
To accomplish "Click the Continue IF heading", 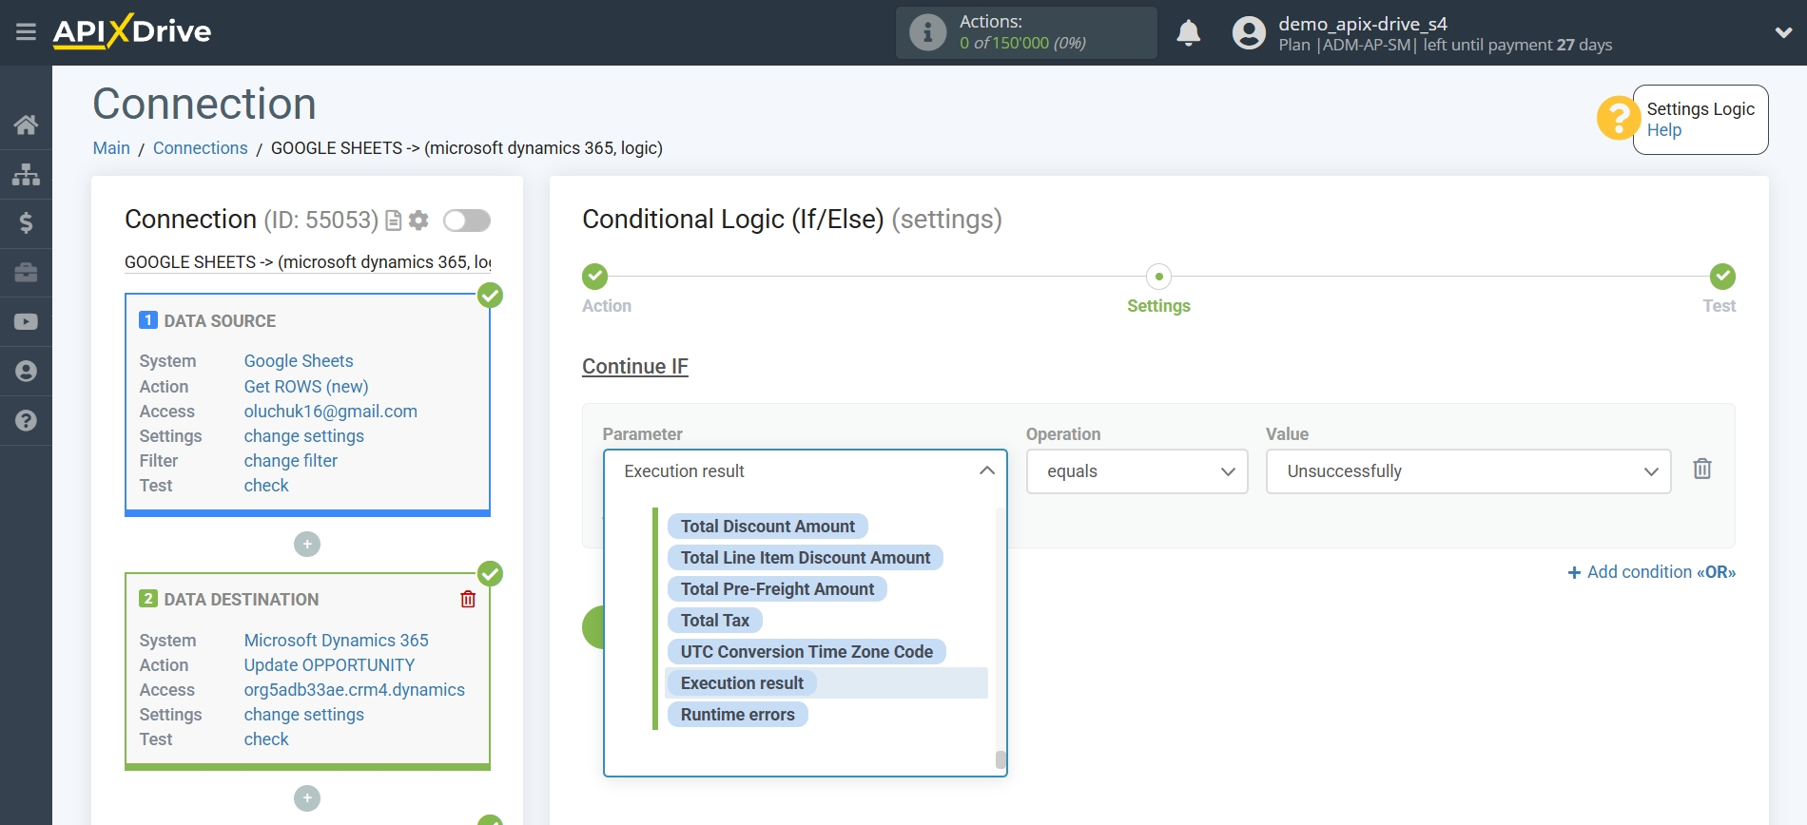I will [635, 367].
